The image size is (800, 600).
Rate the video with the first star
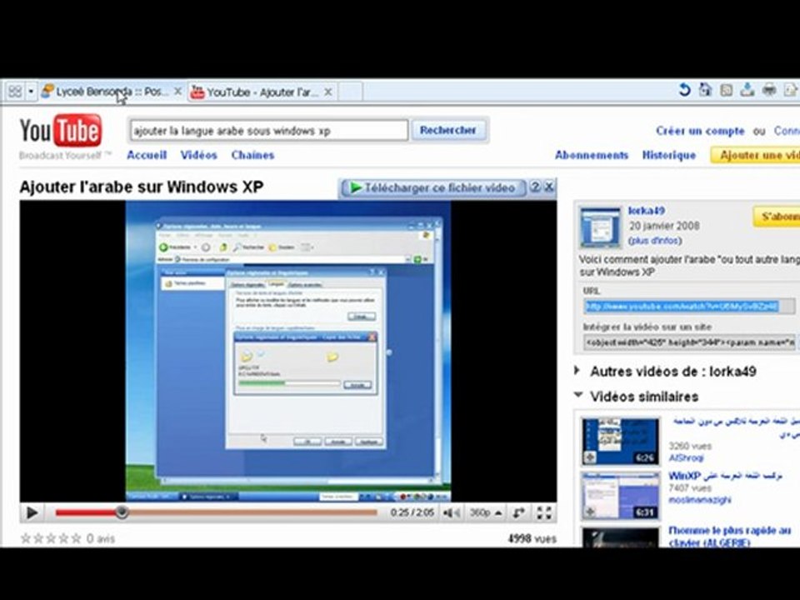pyautogui.click(x=26, y=539)
